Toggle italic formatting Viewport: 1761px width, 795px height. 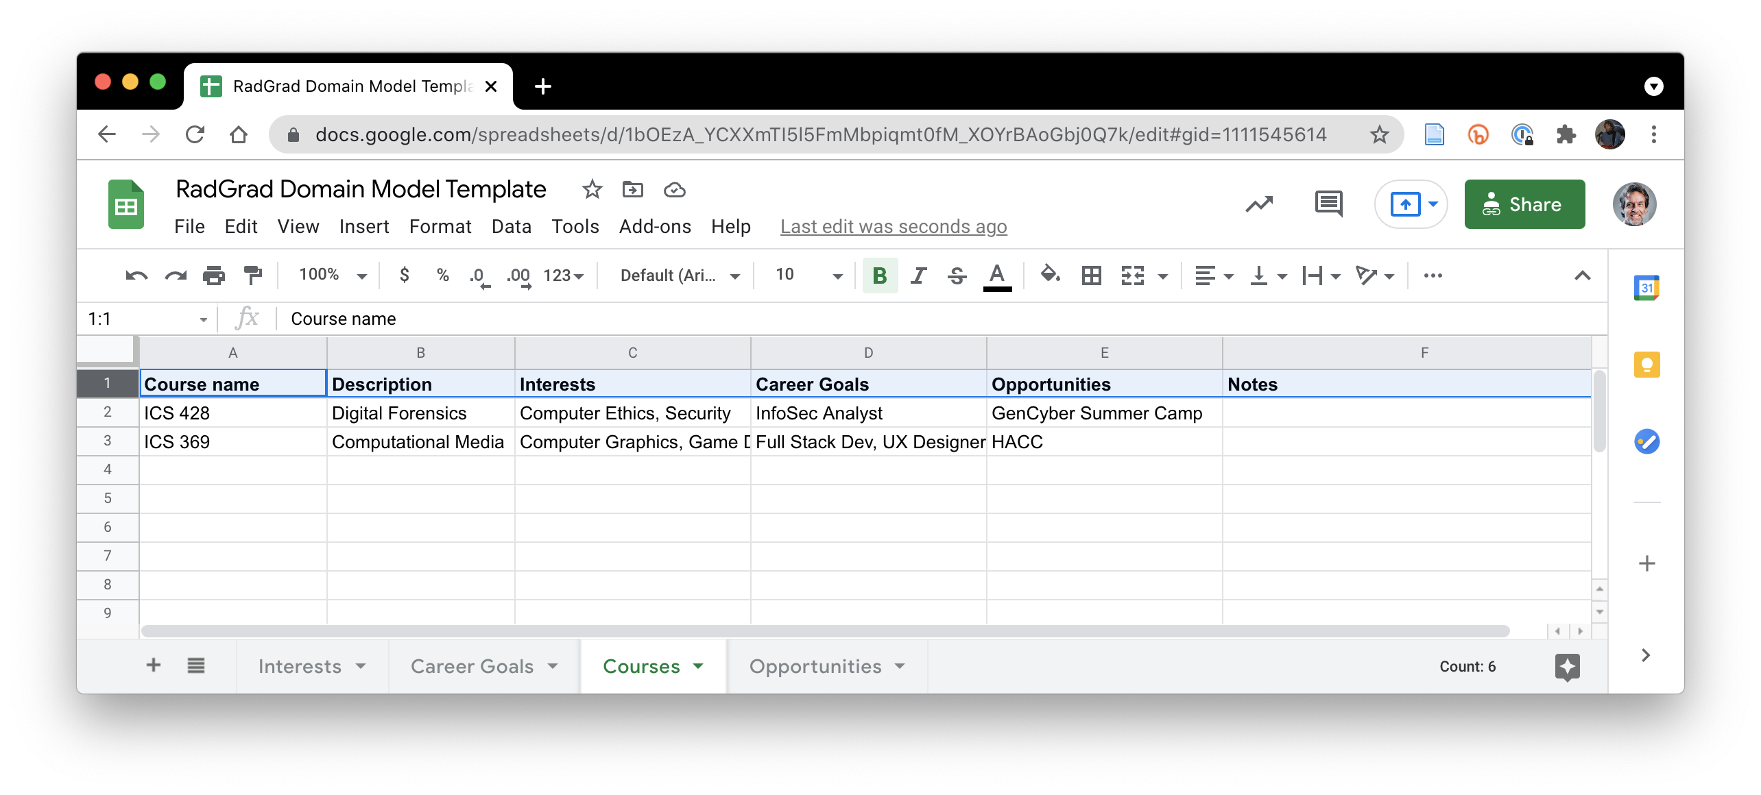coord(918,276)
